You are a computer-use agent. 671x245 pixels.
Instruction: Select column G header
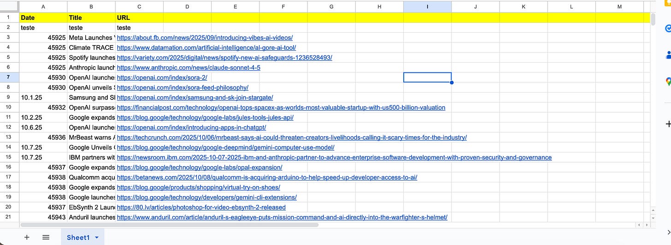pyautogui.click(x=331, y=6)
